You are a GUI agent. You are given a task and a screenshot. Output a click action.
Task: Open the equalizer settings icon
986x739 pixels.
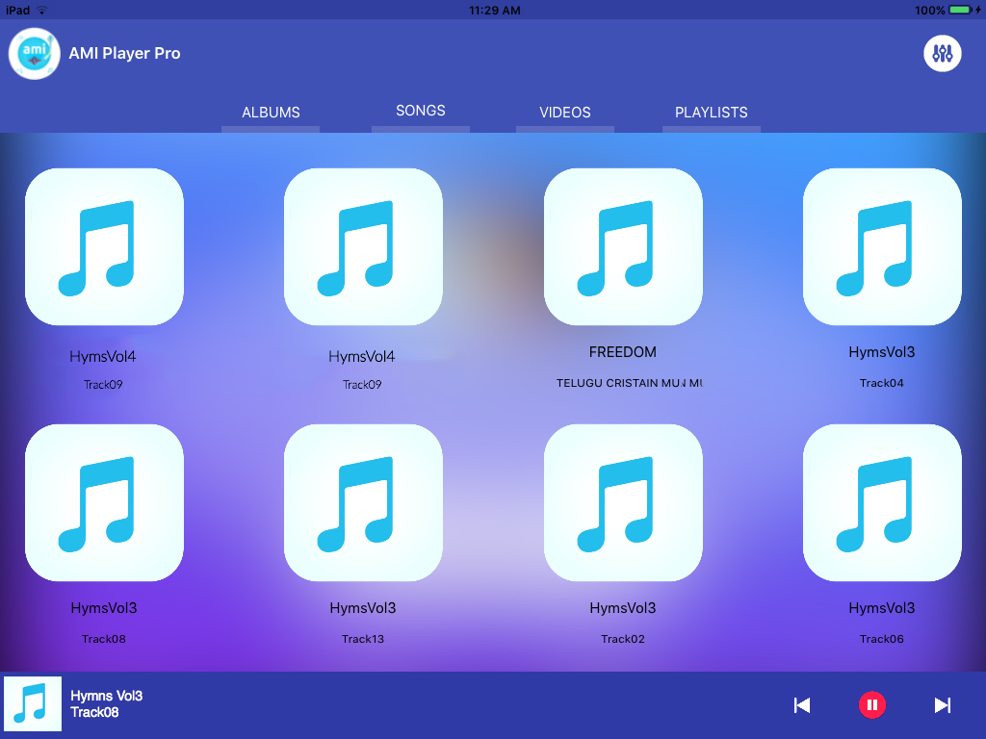pyautogui.click(x=942, y=54)
